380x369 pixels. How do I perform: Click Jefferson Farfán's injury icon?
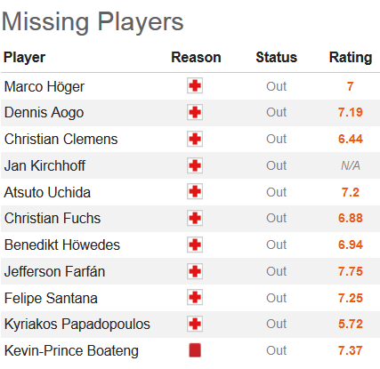coord(195,271)
